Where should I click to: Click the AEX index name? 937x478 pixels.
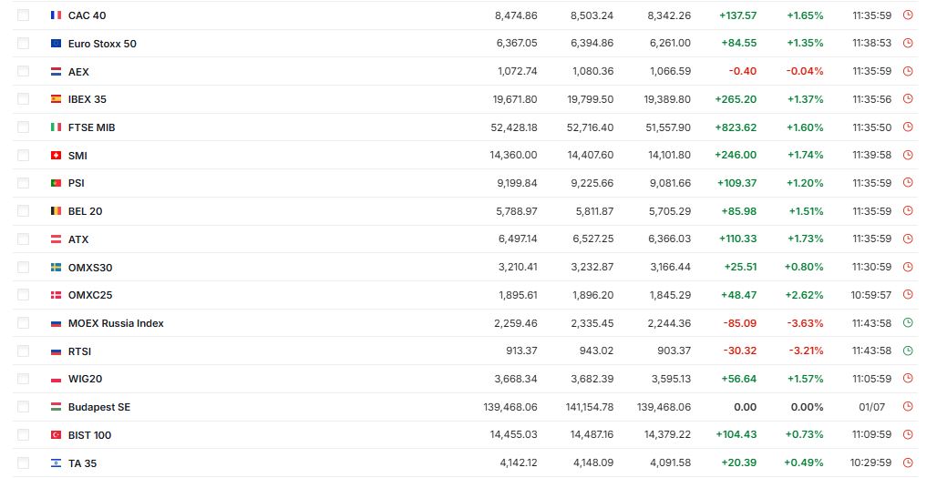78,72
